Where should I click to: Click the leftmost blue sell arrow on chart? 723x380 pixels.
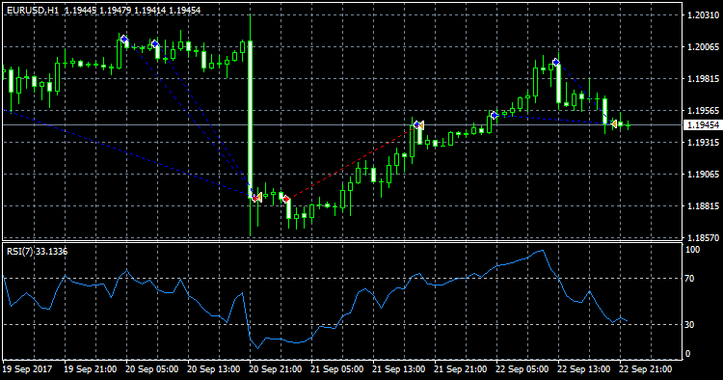click(x=124, y=39)
